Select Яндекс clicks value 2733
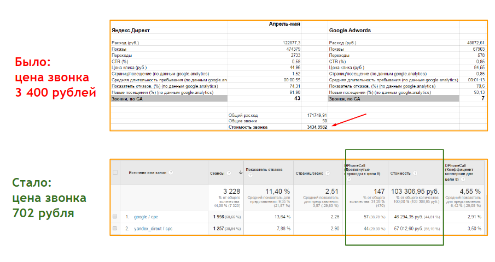The height and width of the screenshot is (262, 495). [295, 55]
